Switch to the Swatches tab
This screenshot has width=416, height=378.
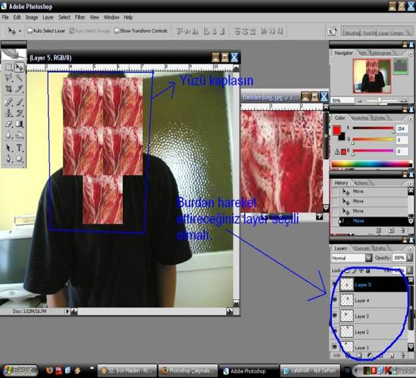(x=360, y=118)
